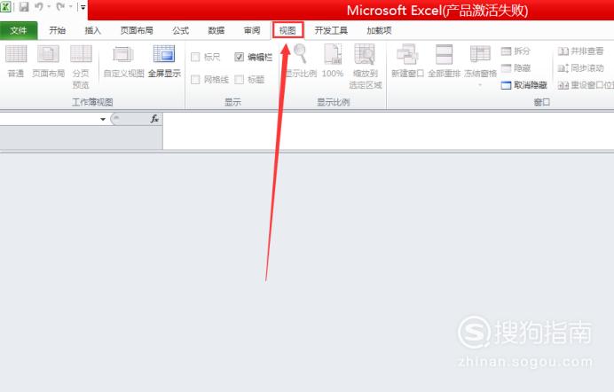This screenshot has width=614, height=392.
Task: Click the Excel application icon
Action: pos(5,6)
